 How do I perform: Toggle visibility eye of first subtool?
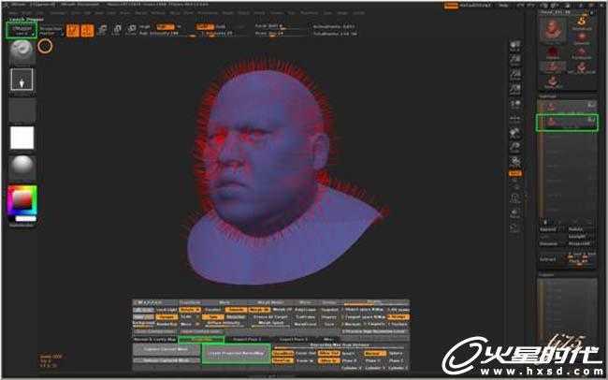click(x=591, y=105)
